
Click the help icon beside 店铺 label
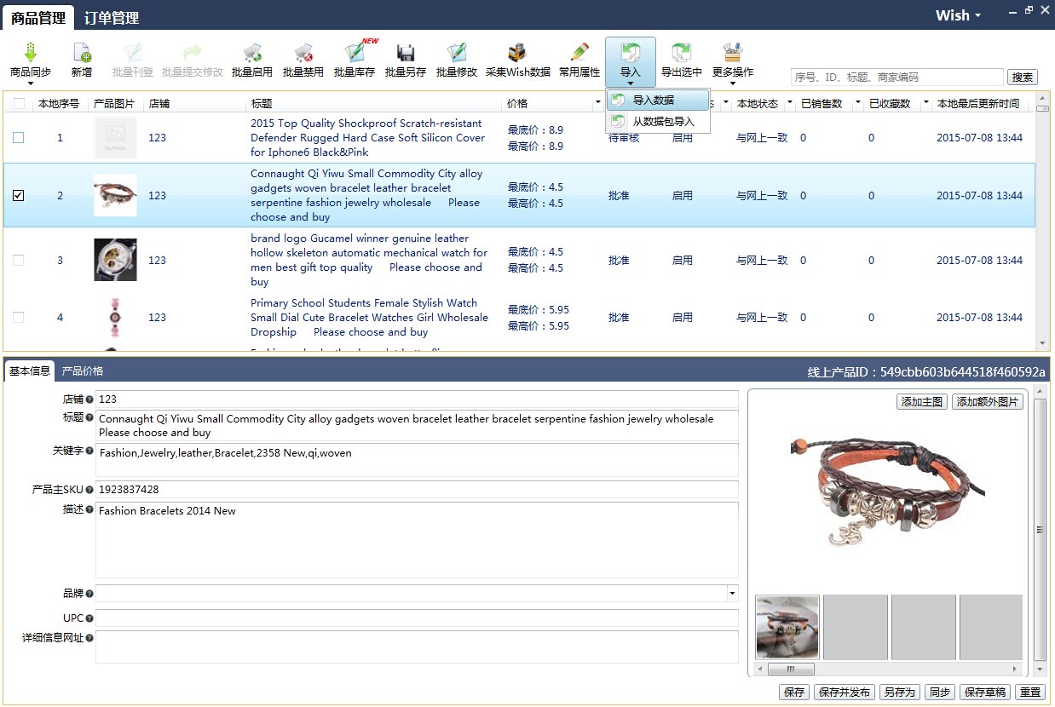point(89,399)
